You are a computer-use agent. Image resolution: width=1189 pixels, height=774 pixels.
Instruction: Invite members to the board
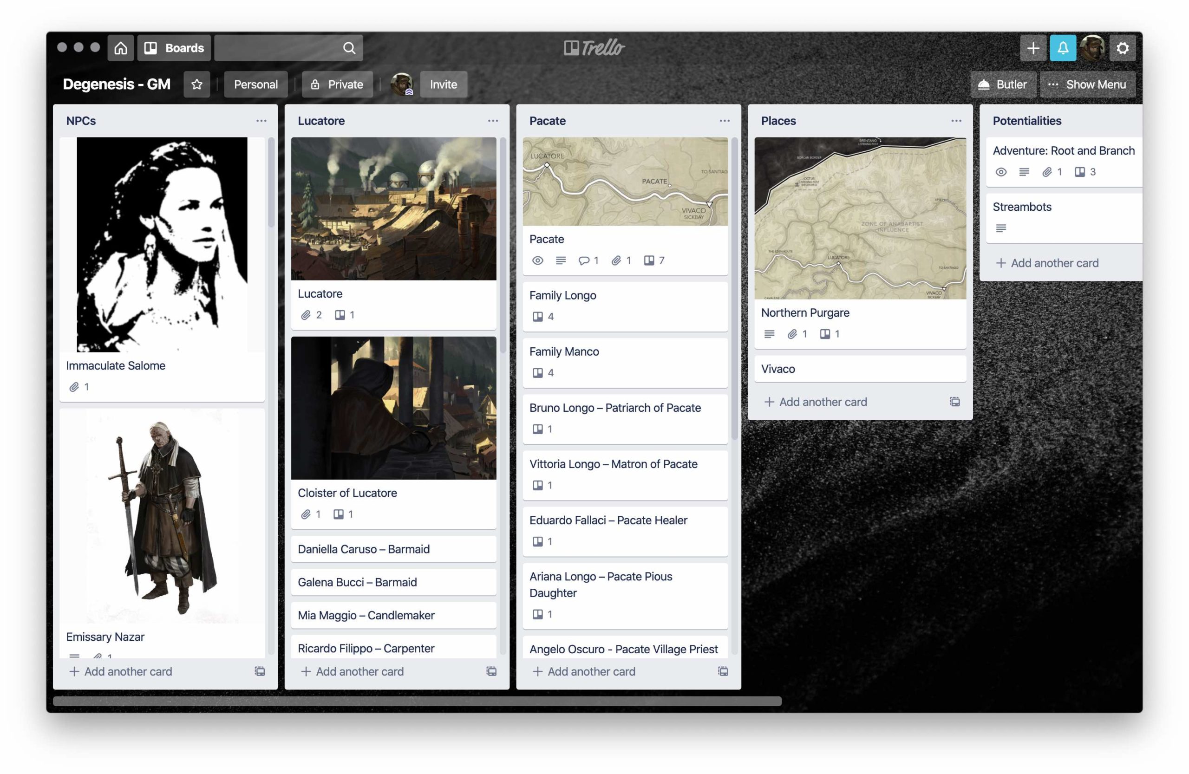[444, 85]
